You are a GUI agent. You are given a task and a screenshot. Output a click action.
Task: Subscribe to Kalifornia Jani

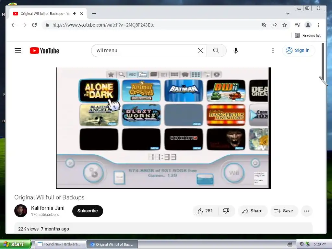click(88, 211)
